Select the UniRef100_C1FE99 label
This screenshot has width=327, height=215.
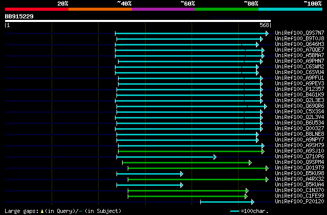pyautogui.click(x=299, y=196)
